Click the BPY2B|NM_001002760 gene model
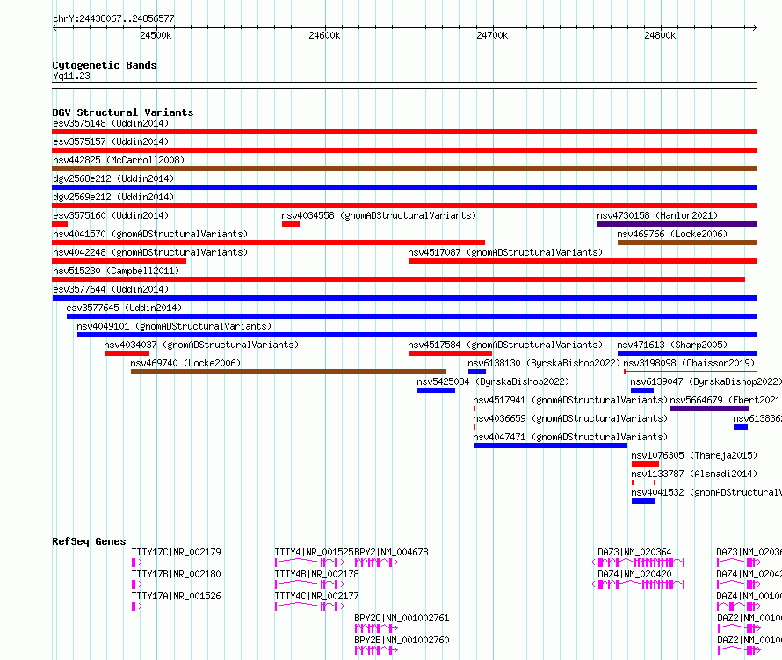 pyautogui.click(x=377, y=650)
